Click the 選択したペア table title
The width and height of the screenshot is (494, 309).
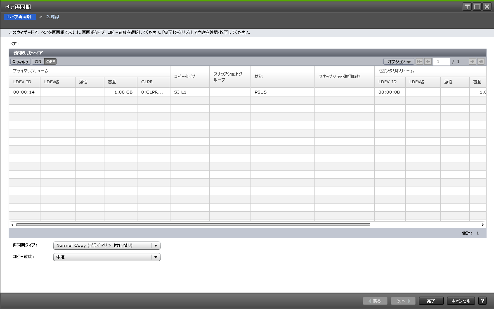[x=28, y=53]
